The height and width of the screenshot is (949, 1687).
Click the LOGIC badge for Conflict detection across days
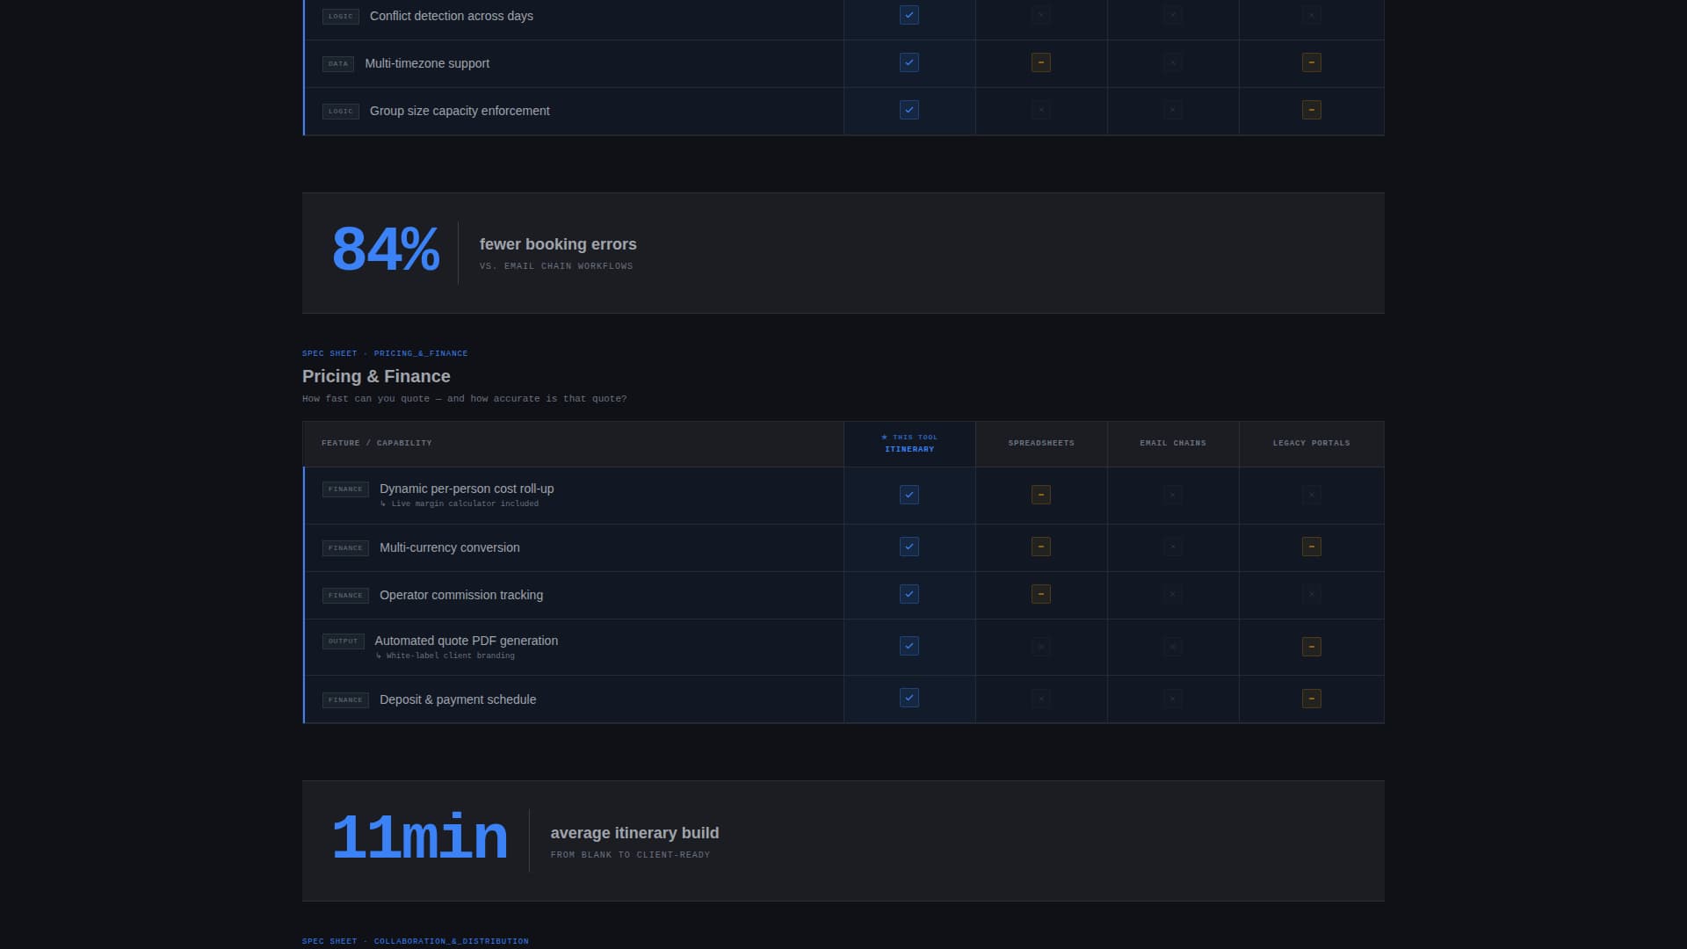pos(340,16)
